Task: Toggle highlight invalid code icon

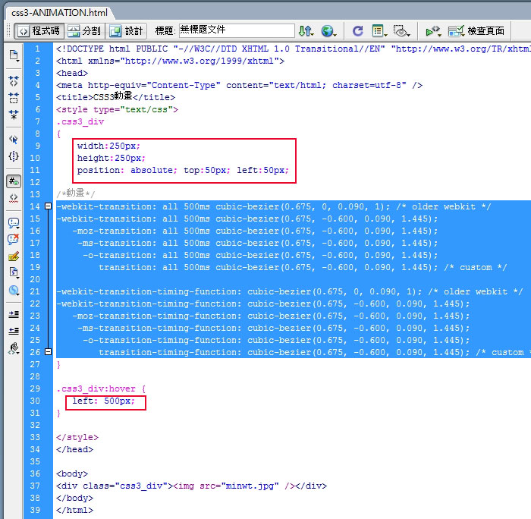Action: 14,198
